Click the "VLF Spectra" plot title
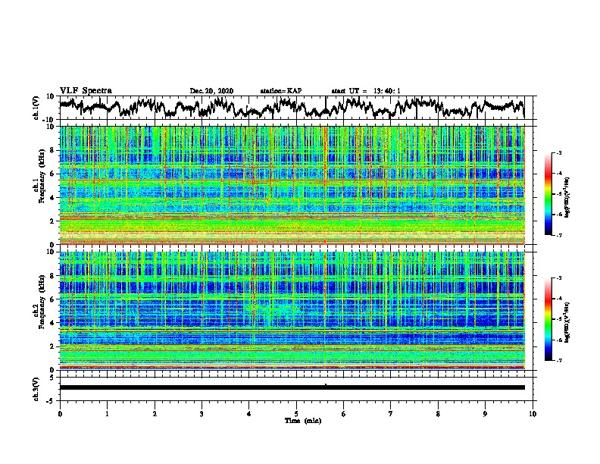This screenshot has width=600, height=464. (x=86, y=91)
